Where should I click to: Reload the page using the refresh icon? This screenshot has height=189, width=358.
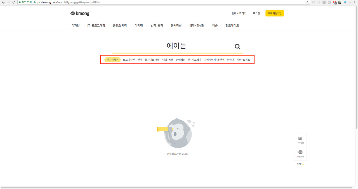tap(14, 2)
